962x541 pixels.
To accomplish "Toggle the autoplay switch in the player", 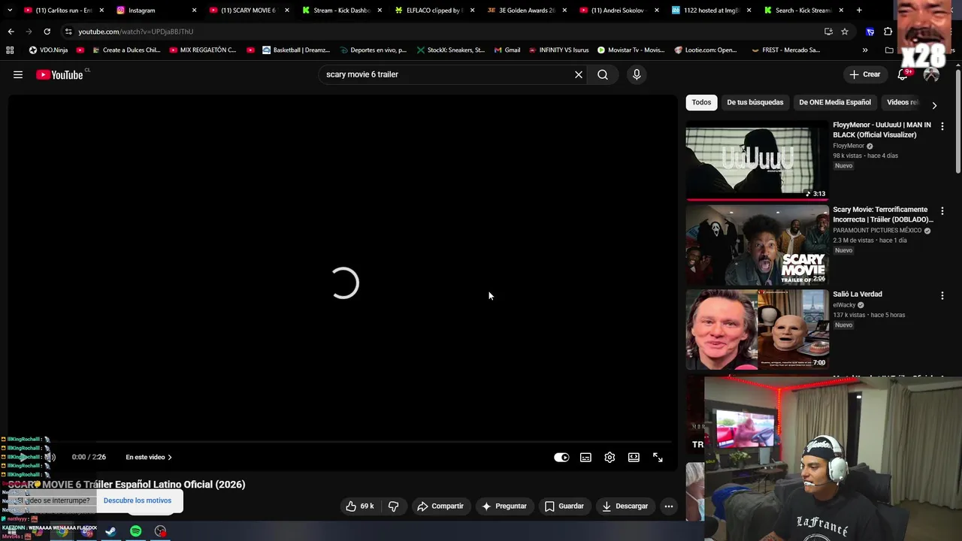I will coord(561,458).
